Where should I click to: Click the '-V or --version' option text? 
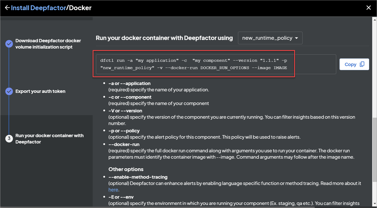tap(125, 111)
